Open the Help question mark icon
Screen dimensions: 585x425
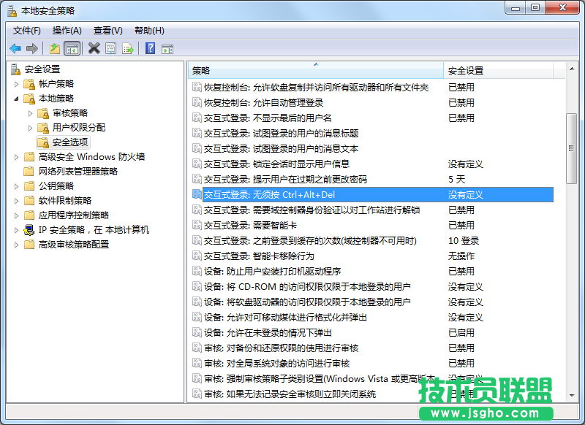pos(149,48)
